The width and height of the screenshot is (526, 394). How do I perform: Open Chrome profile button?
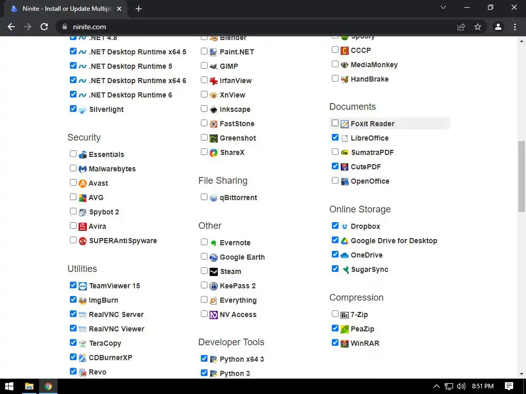pyautogui.click(x=498, y=27)
